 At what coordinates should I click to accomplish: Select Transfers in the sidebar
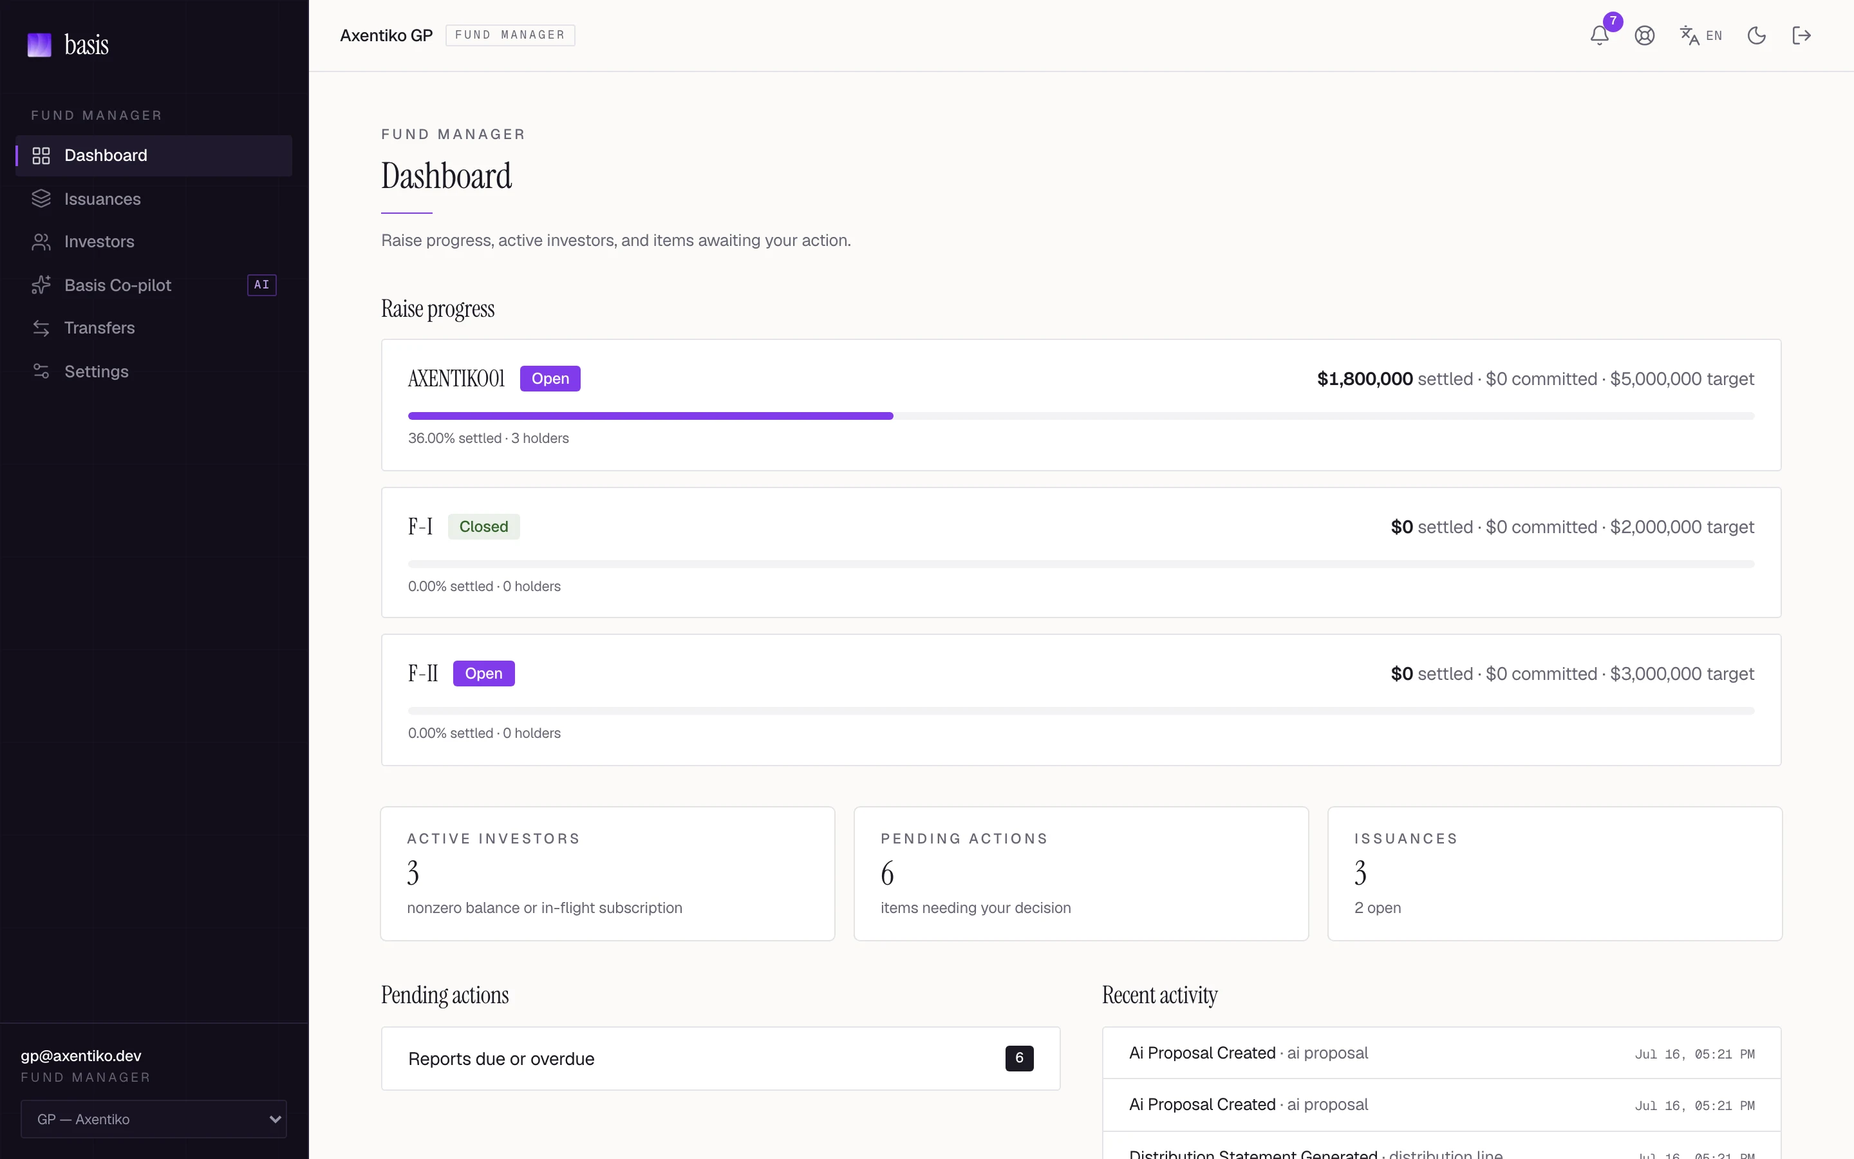click(x=153, y=328)
